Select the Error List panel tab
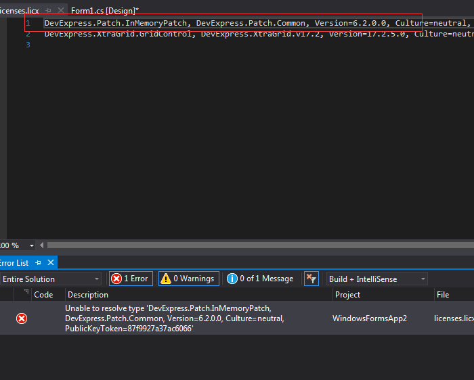Screen dimensions: 474x380 click(14, 263)
